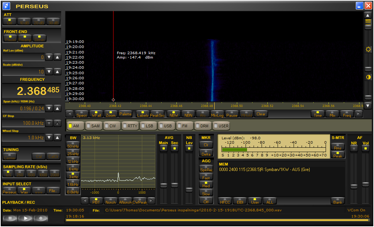Toggle the NR noise reduction button

click(x=354, y=148)
